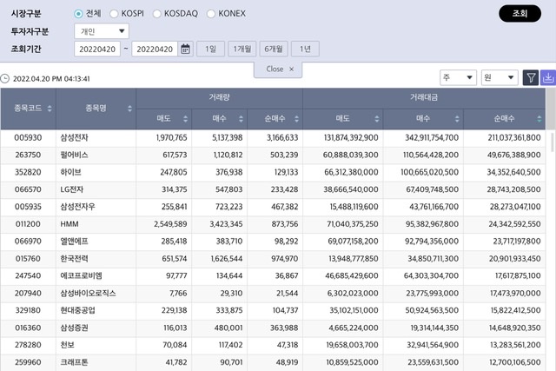Sort 거래량 순매수 column arrows
Screen dimensions: 556x371
(x=295, y=118)
